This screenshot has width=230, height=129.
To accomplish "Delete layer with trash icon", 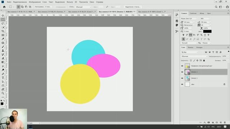I will click(225, 123).
